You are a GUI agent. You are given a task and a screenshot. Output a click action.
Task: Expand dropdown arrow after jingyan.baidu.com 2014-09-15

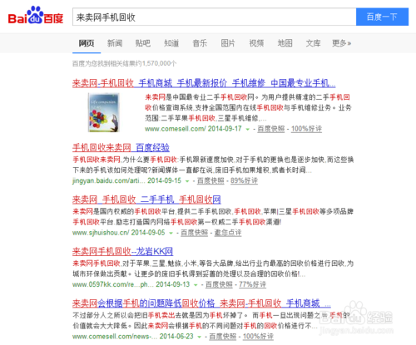point(187,181)
